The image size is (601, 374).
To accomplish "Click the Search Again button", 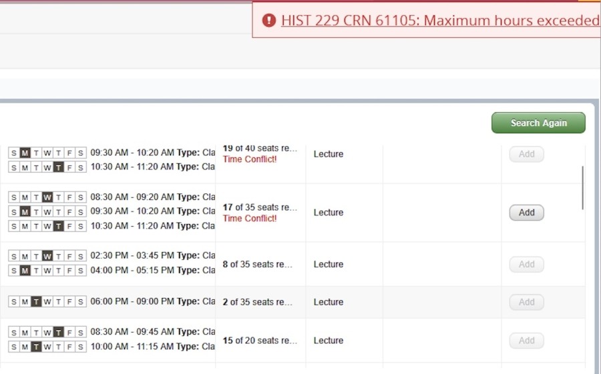I will pyautogui.click(x=538, y=123).
